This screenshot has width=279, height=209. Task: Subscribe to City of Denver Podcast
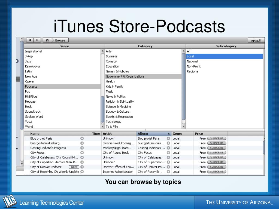217,167
